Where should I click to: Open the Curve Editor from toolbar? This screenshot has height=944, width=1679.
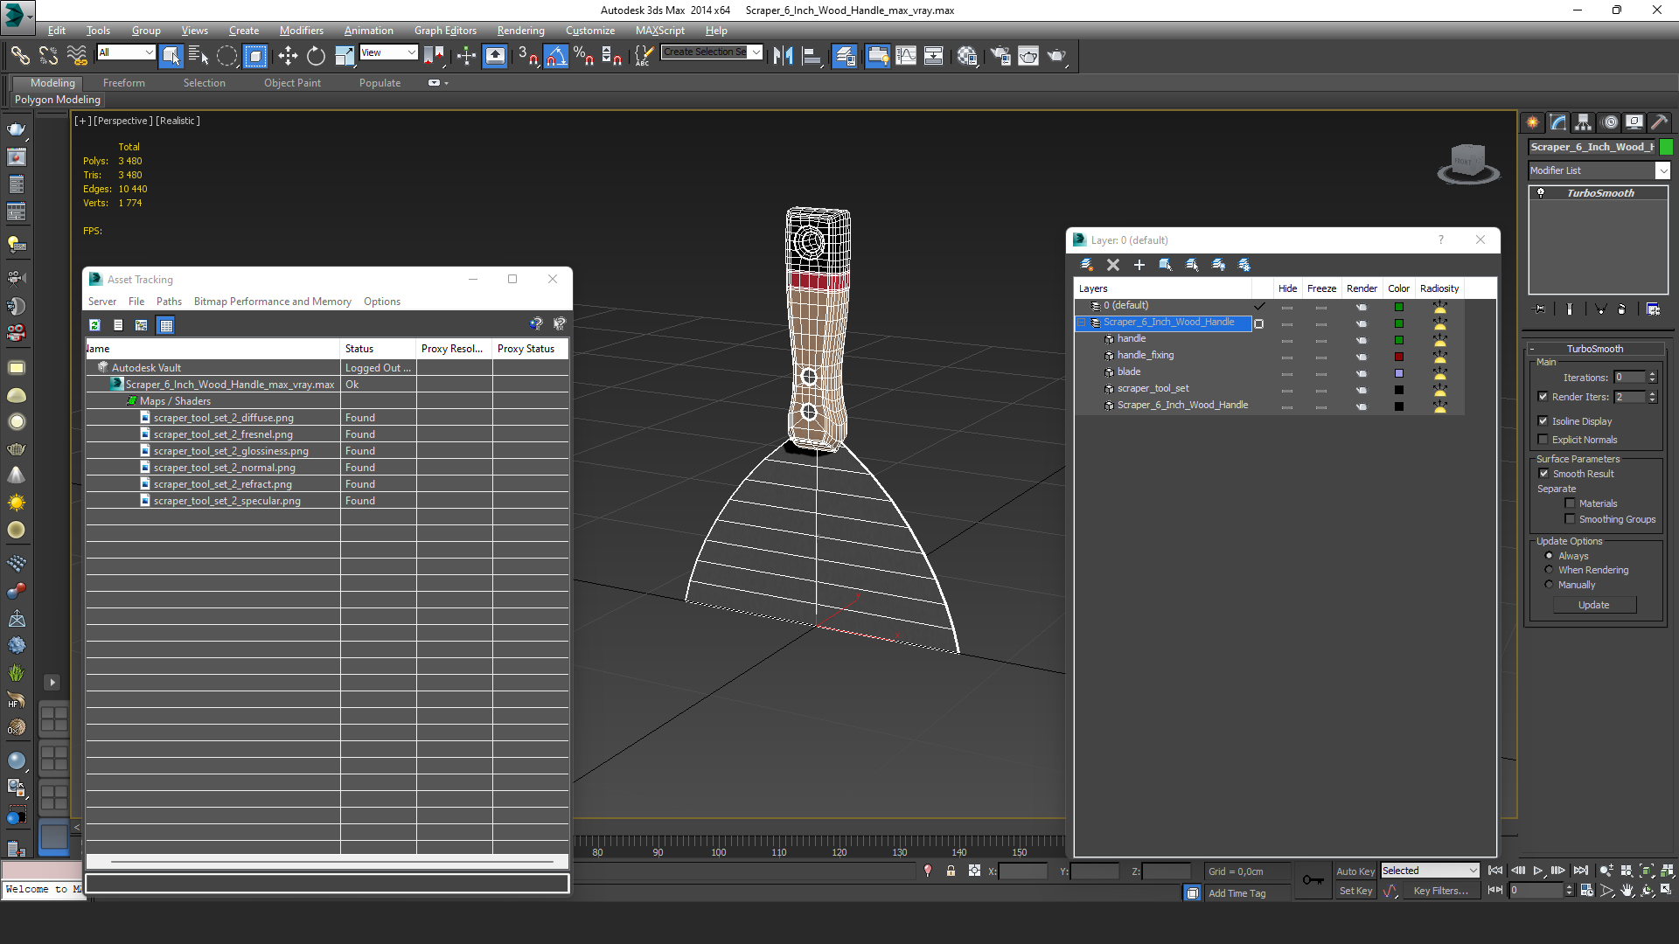click(x=907, y=56)
